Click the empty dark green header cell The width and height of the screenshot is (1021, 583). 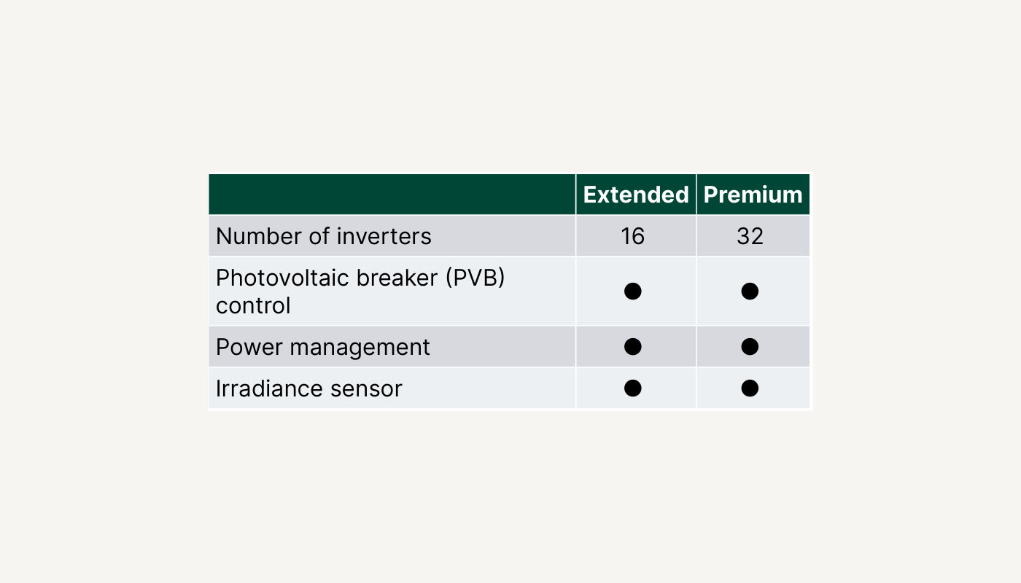[392, 195]
